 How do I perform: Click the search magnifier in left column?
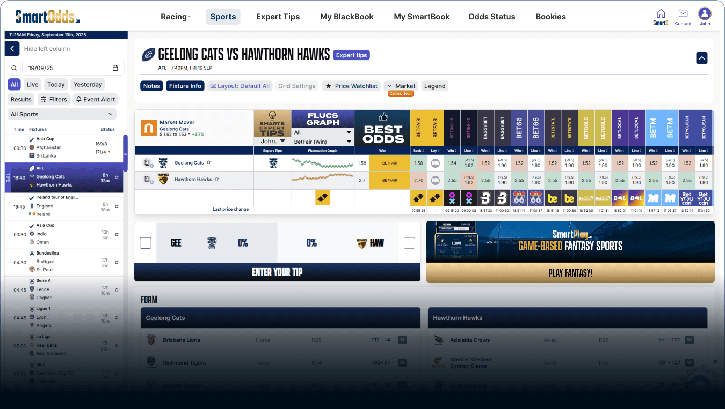click(15, 68)
